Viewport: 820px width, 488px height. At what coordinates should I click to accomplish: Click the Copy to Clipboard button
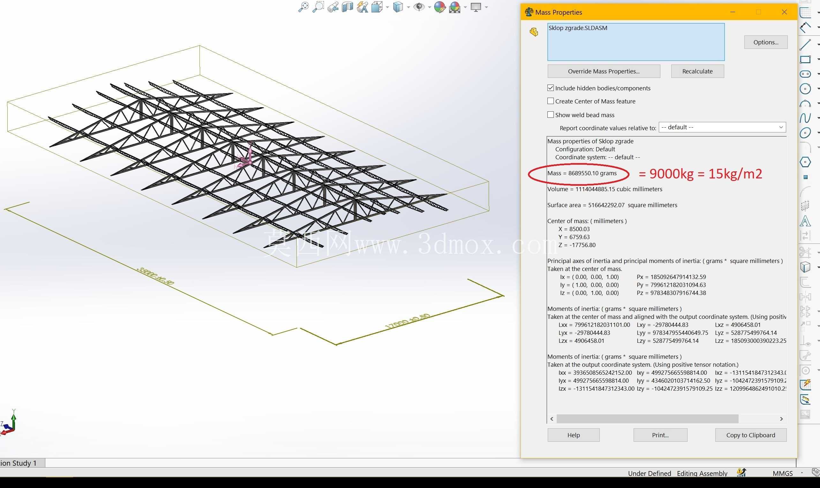[751, 435]
